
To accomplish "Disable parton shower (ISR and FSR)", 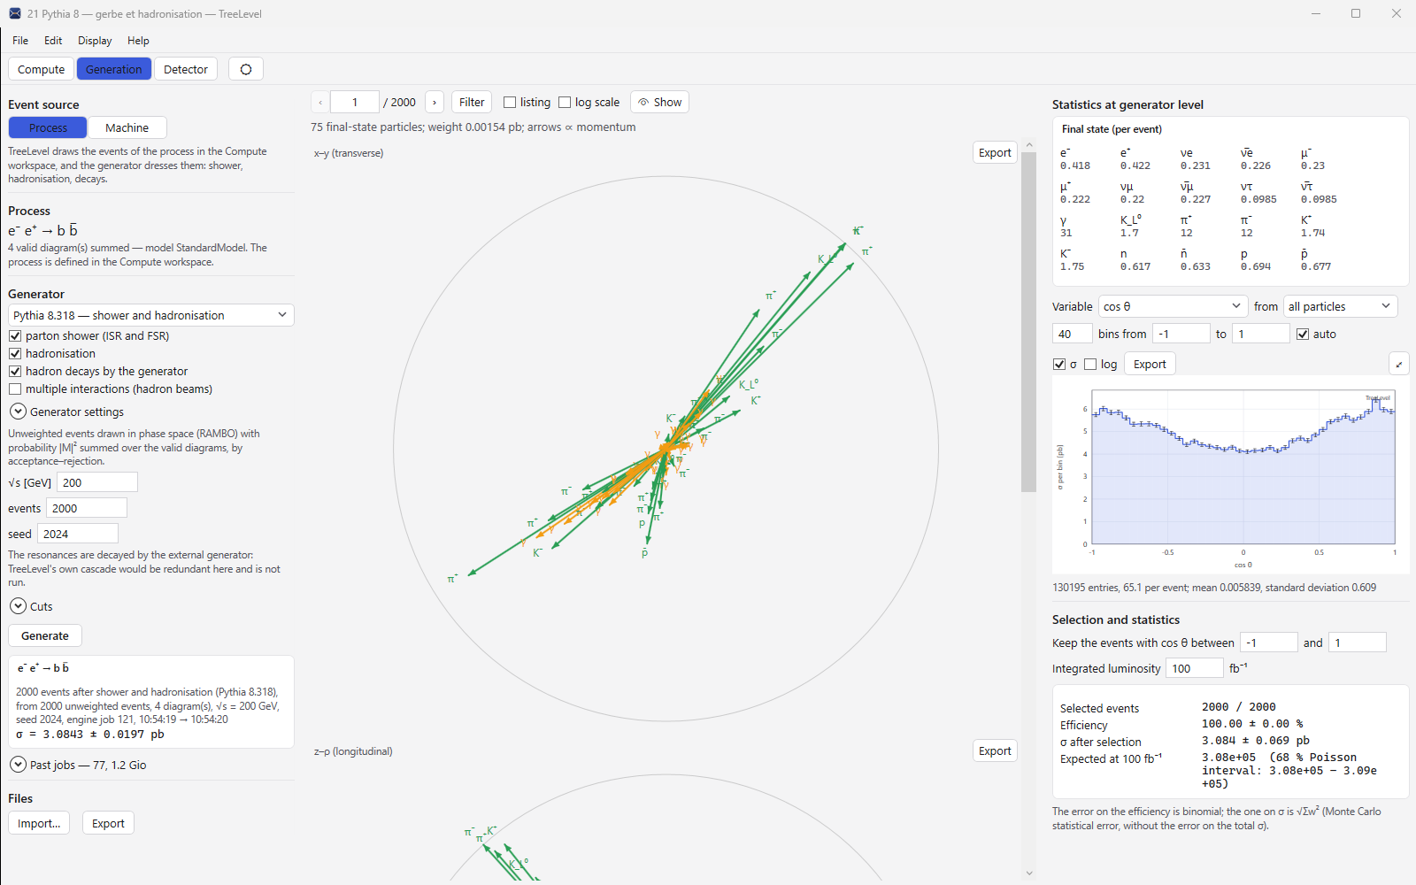I will 15,336.
